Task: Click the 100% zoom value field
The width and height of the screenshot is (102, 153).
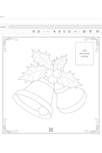Action: (x=75, y=31)
